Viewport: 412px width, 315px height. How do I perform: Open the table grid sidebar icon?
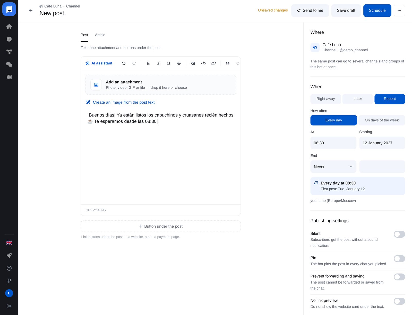[x=9, y=77]
